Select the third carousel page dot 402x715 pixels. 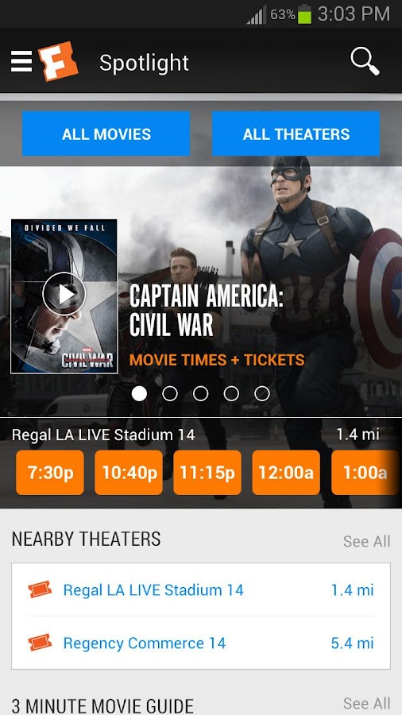(200, 393)
